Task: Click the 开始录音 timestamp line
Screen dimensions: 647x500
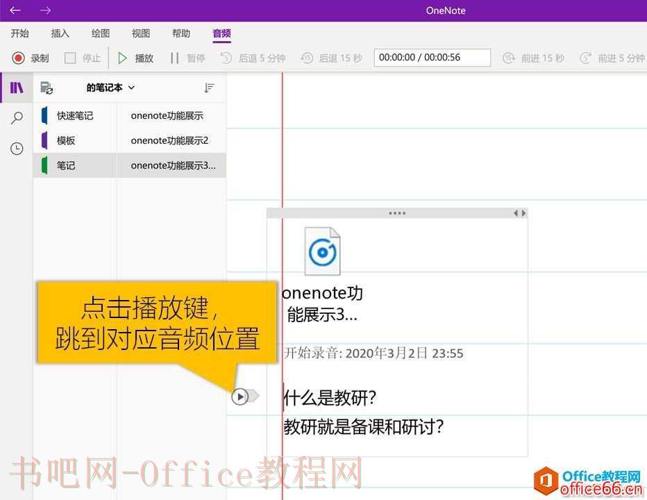Action: (373, 353)
